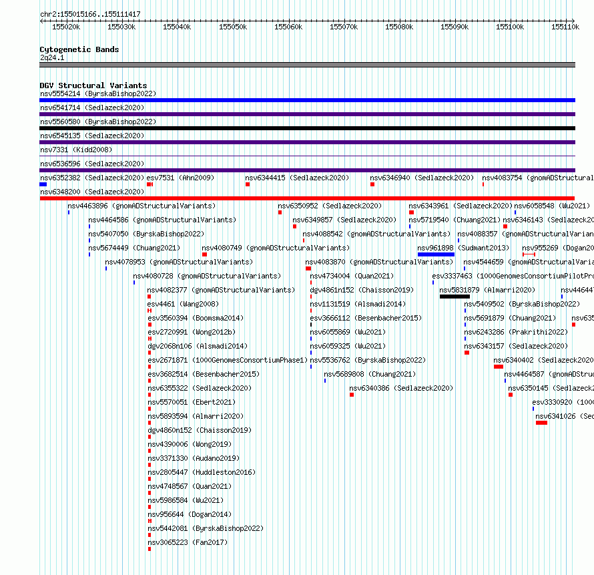
Task: Open nsv6349857 (Sedlazeck2020) label
Action: pos(344,220)
